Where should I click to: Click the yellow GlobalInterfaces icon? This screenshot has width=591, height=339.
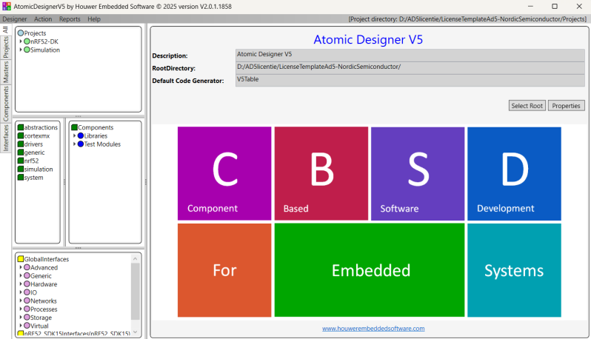[x=20, y=259]
